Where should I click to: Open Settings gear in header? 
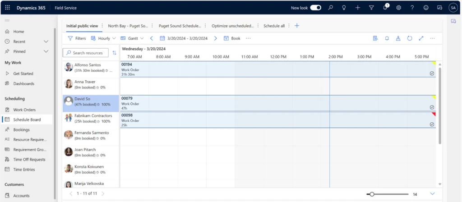click(399, 8)
